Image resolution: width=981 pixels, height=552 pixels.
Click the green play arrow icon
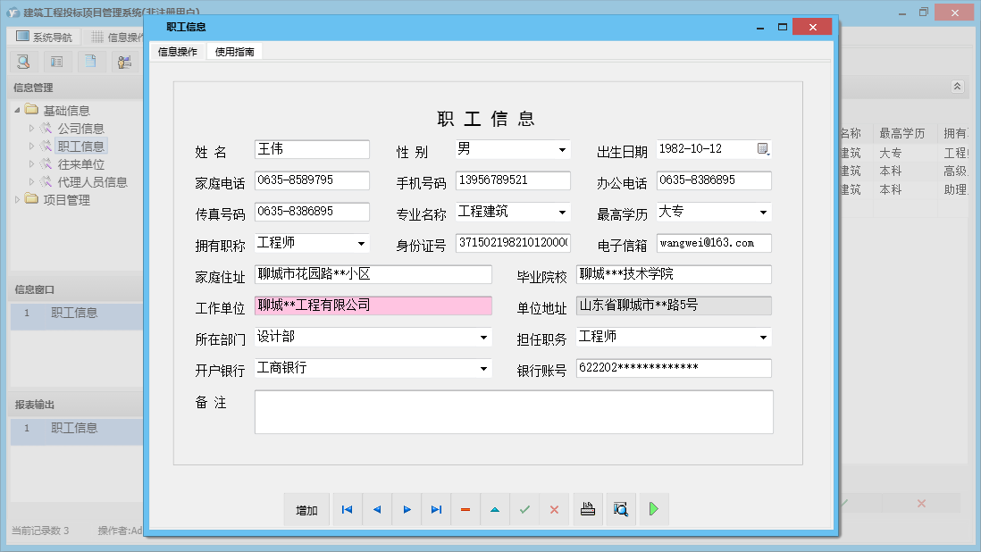653,509
